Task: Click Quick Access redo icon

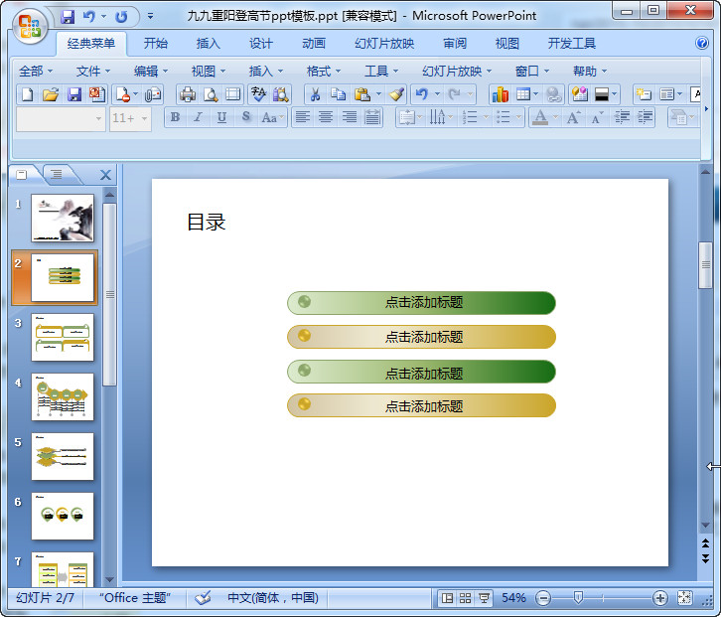Action: [x=121, y=17]
